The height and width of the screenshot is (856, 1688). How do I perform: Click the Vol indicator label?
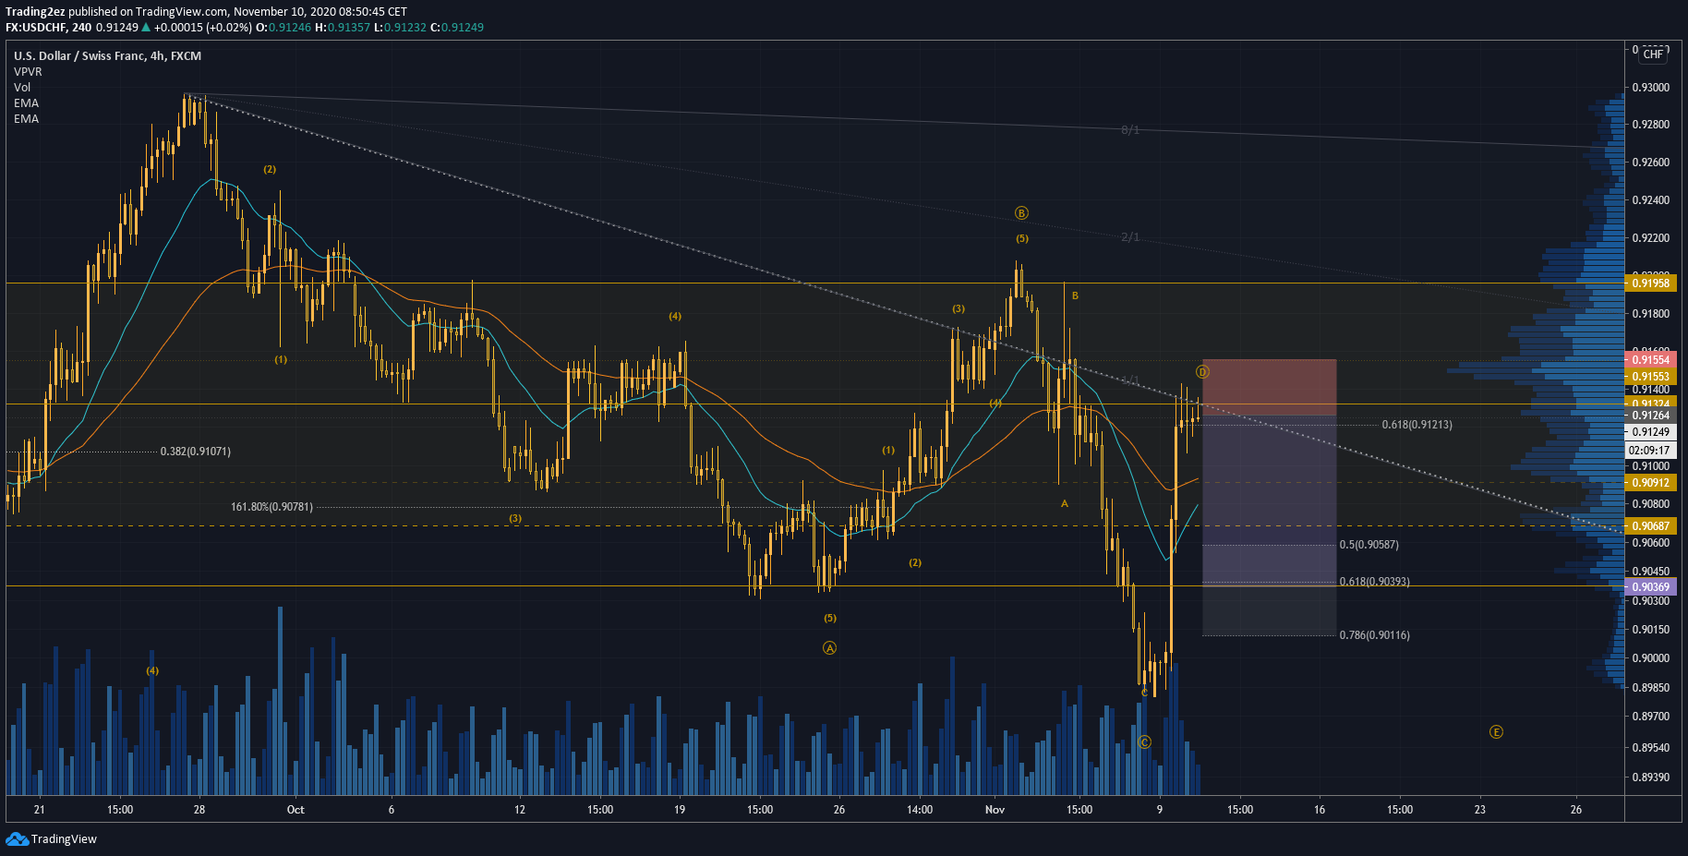tap(22, 87)
